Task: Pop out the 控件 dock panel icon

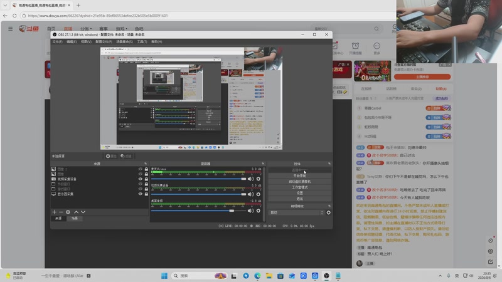Action: coord(329,164)
